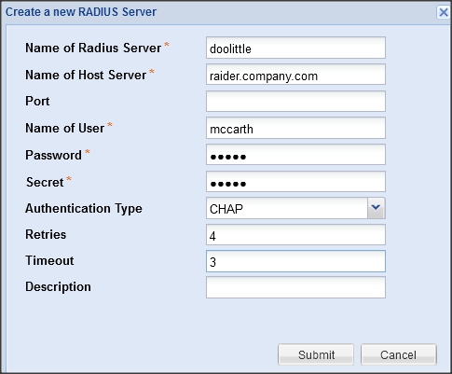Click the Password label
Screen dimensions: 452x374
[x=53, y=155]
